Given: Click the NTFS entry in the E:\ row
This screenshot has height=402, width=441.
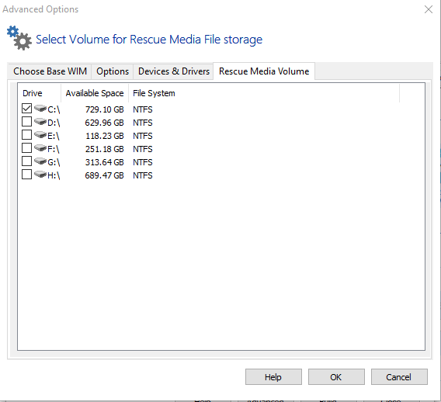Looking at the screenshot, I should [143, 136].
